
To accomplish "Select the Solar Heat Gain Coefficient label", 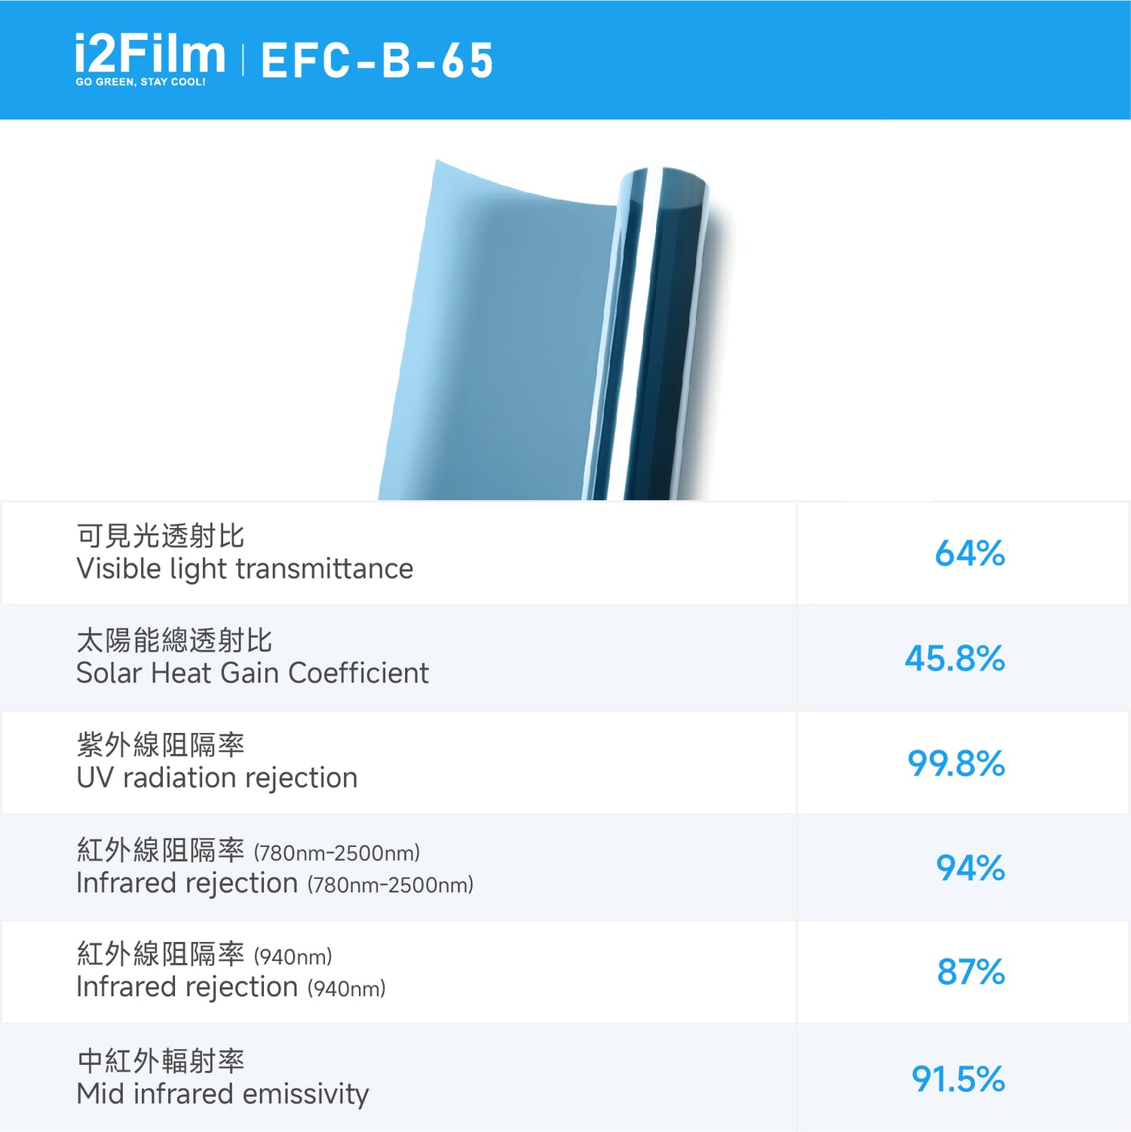I will pyautogui.click(x=253, y=673).
